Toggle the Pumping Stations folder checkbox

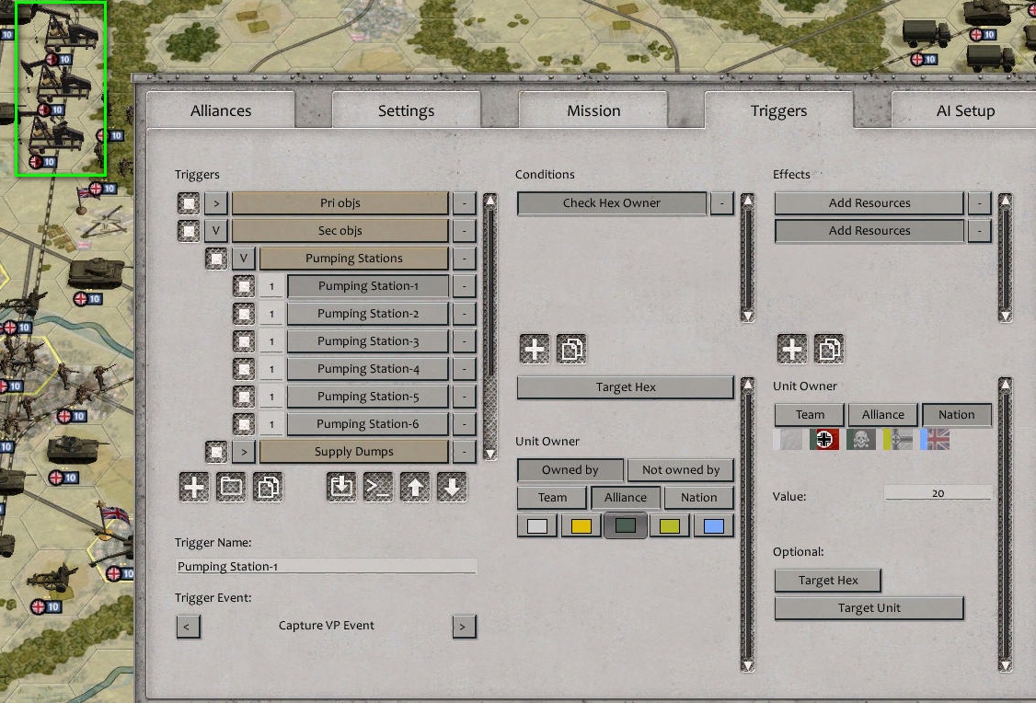pos(216,259)
